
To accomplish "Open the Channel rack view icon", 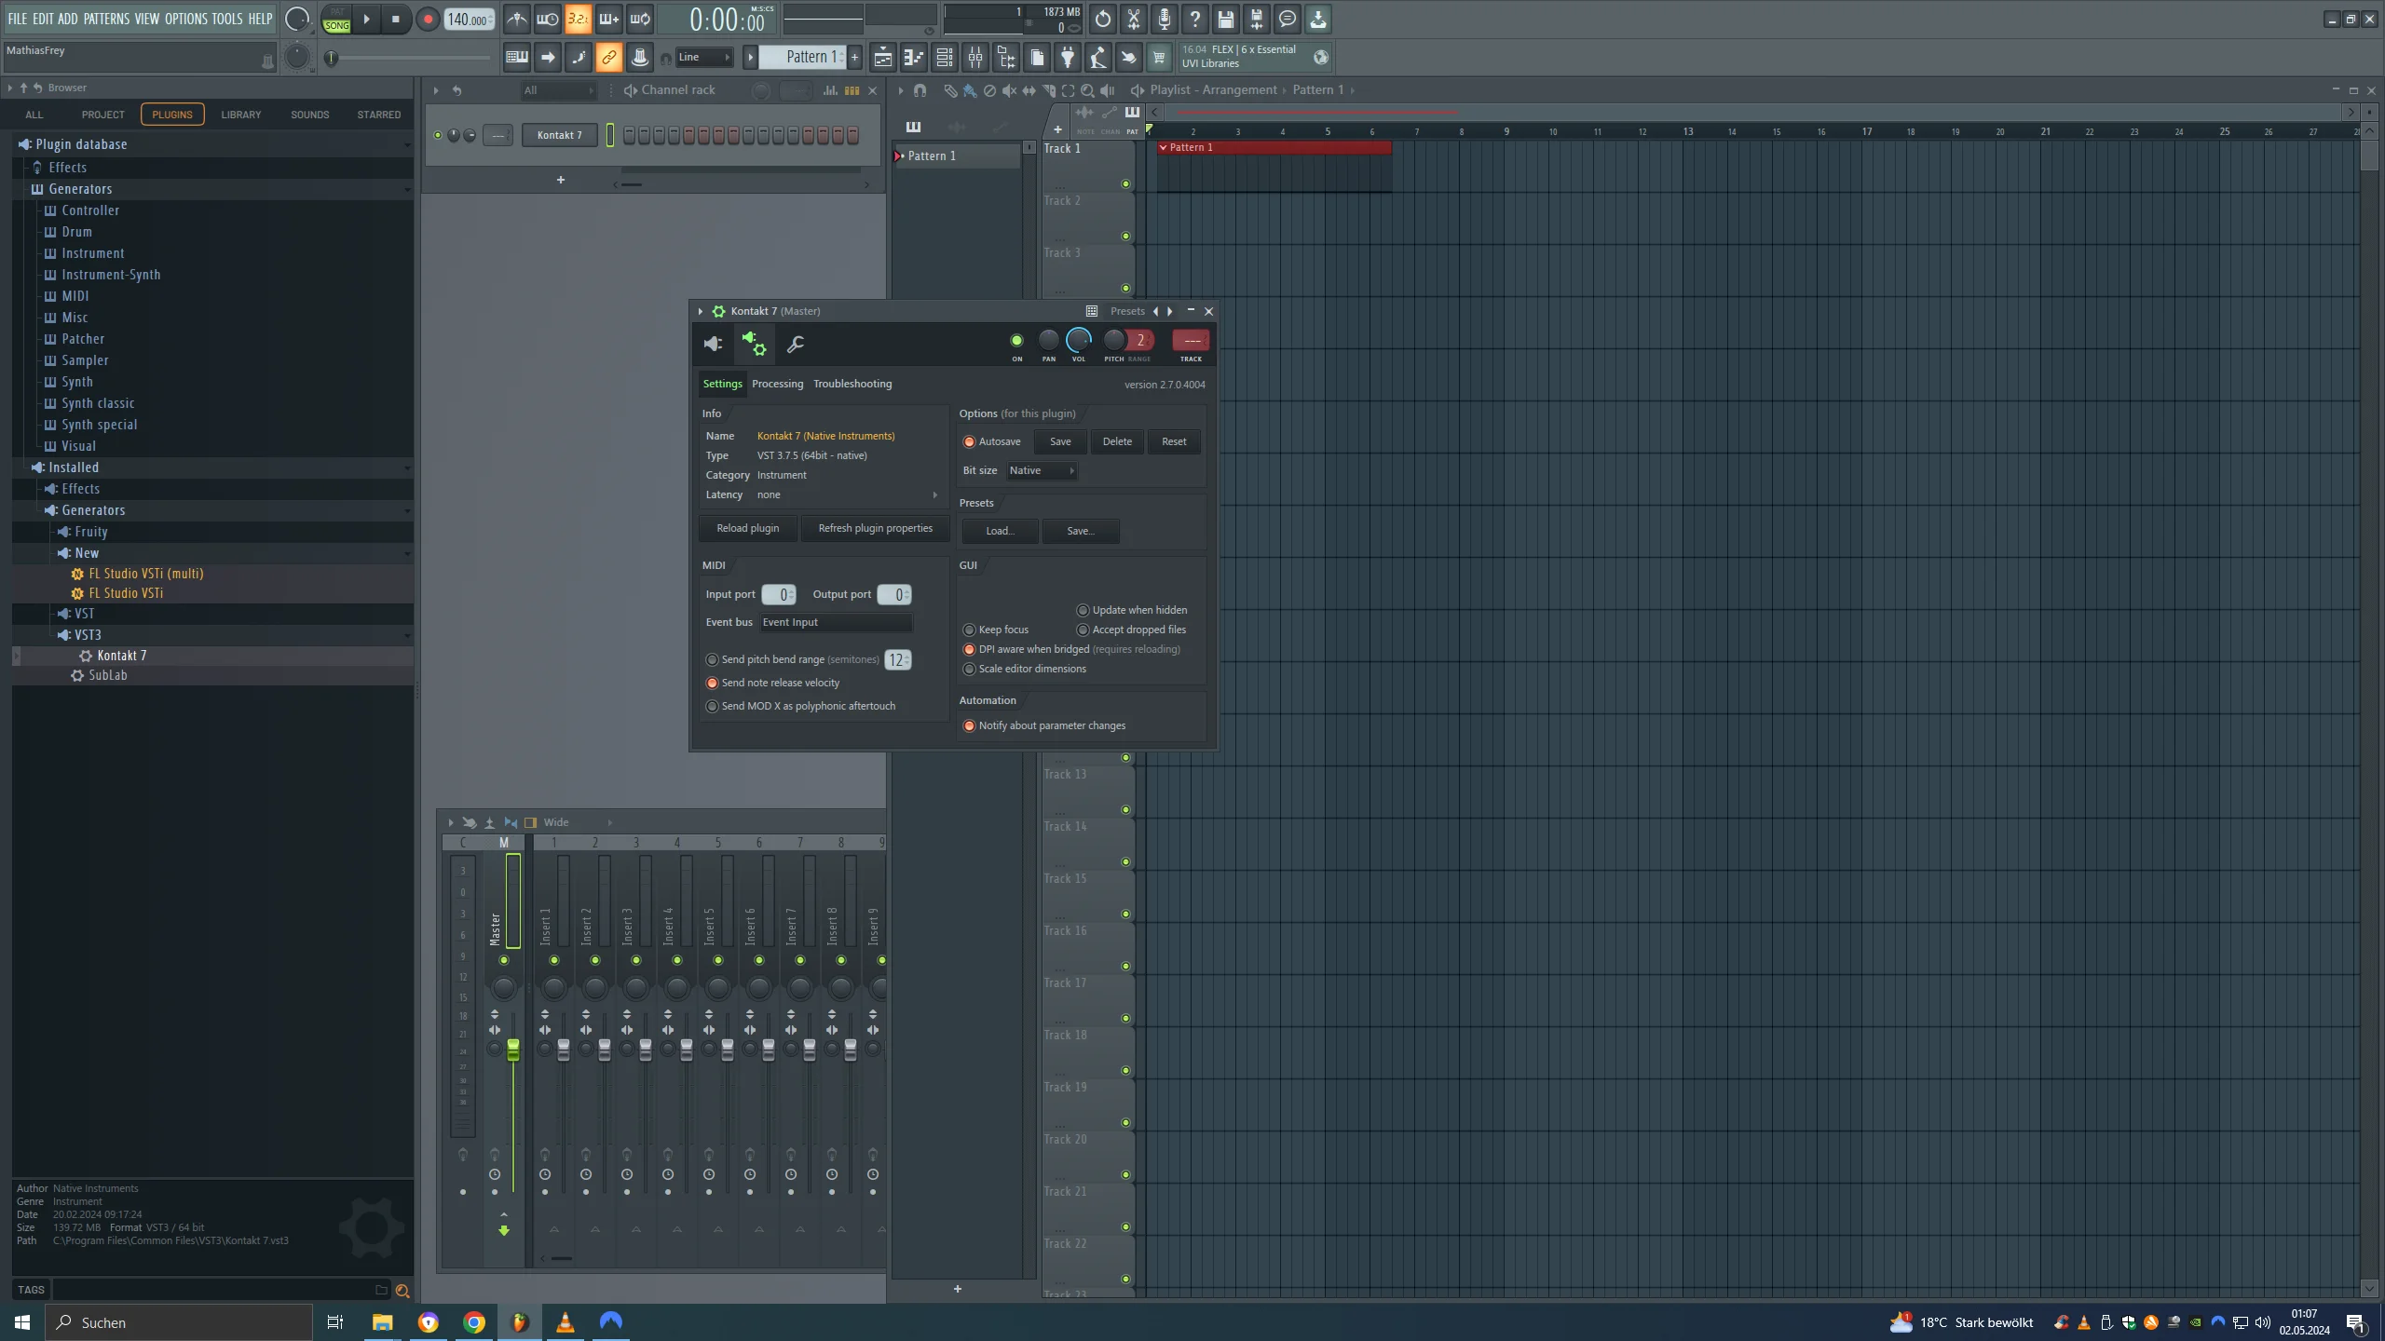I will pyautogui.click(x=944, y=58).
